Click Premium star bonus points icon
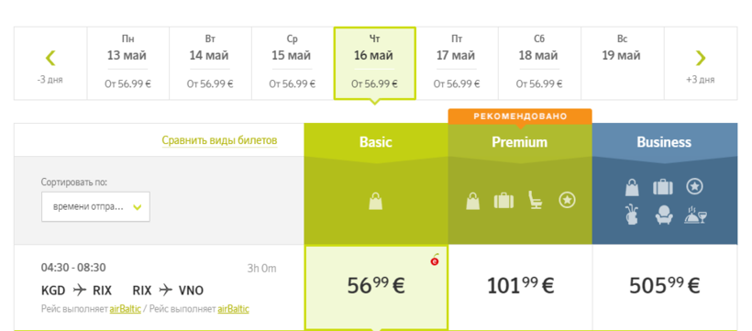The width and height of the screenshot is (752, 331). 567,201
